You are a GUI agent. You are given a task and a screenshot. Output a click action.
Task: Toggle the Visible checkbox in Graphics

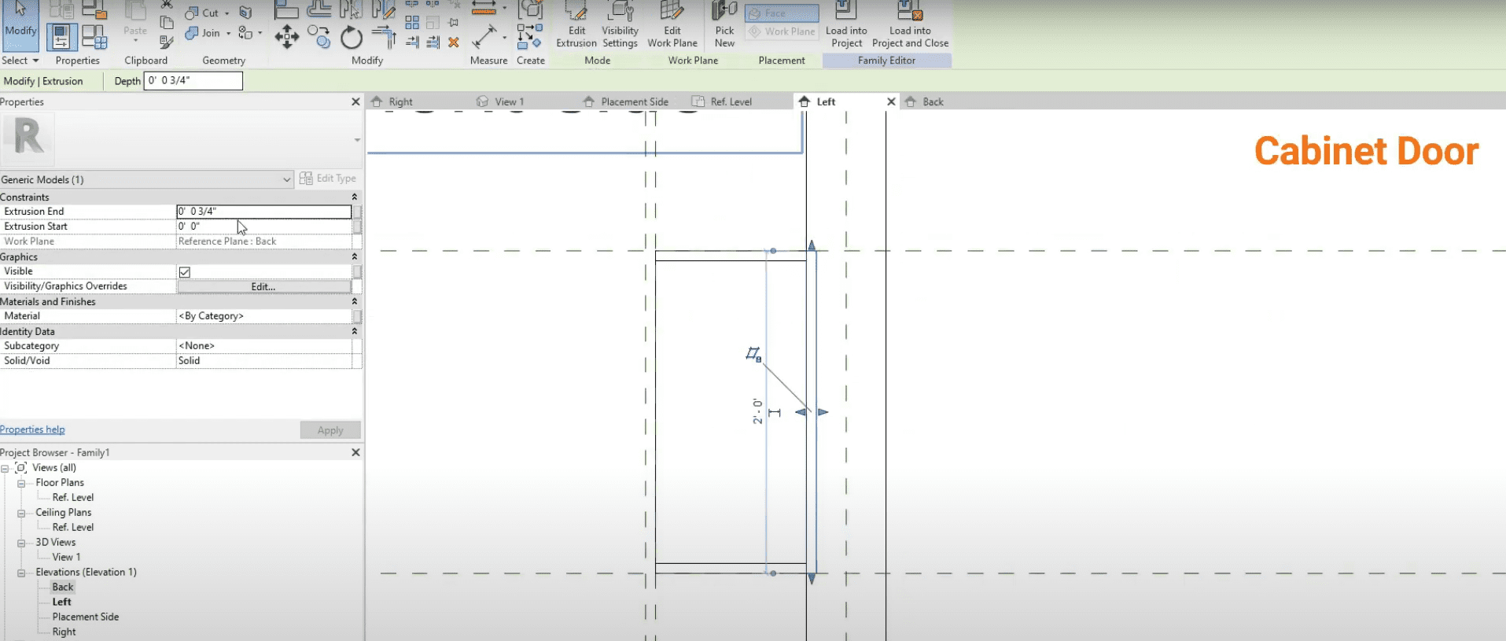point(185,272)
